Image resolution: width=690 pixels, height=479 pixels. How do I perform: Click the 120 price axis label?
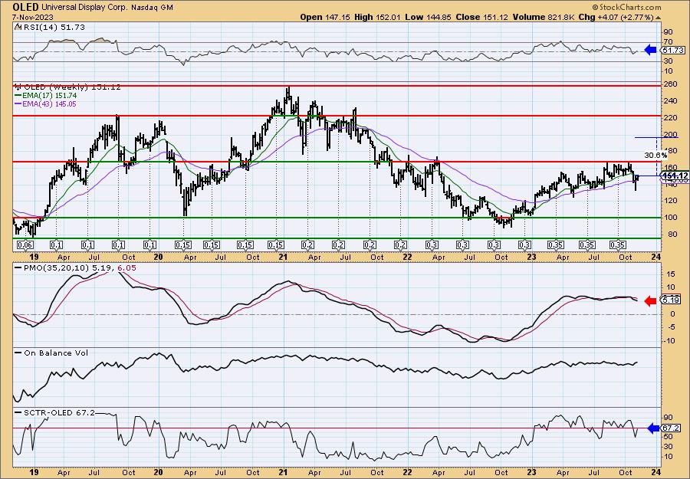(x=670, y=201)
